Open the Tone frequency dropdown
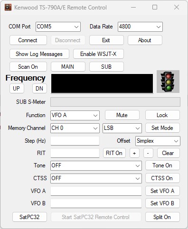Viewport: 188px width, 229px height. pos(96,165)
